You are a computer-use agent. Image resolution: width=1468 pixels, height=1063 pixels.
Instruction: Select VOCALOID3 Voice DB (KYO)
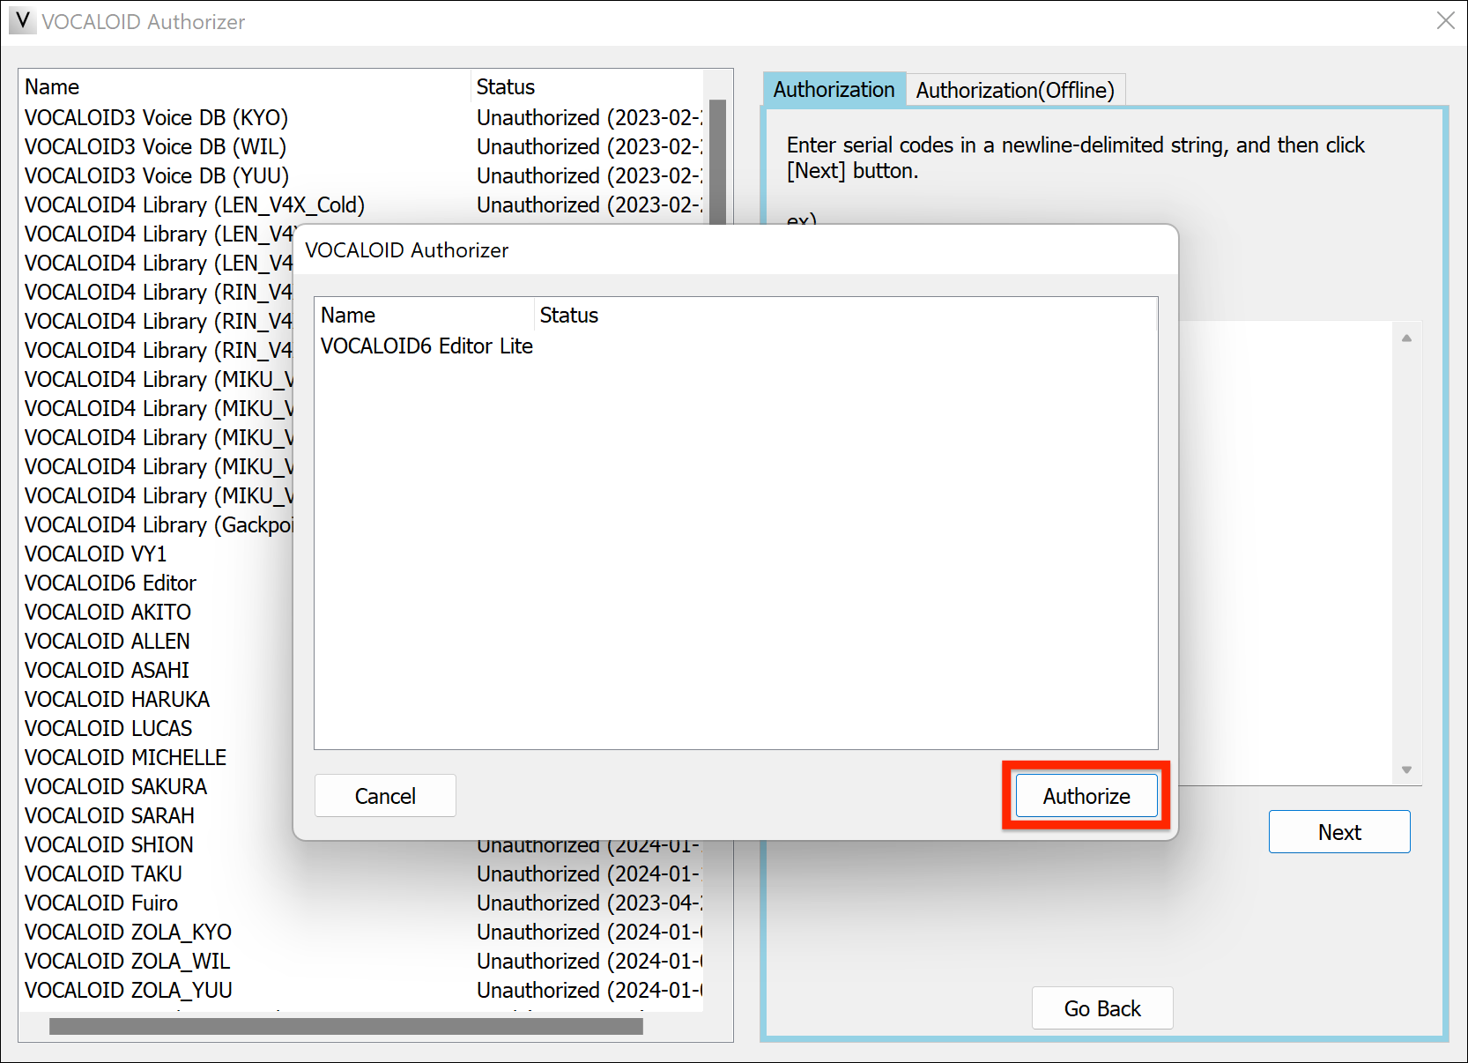tap(156, 116)
